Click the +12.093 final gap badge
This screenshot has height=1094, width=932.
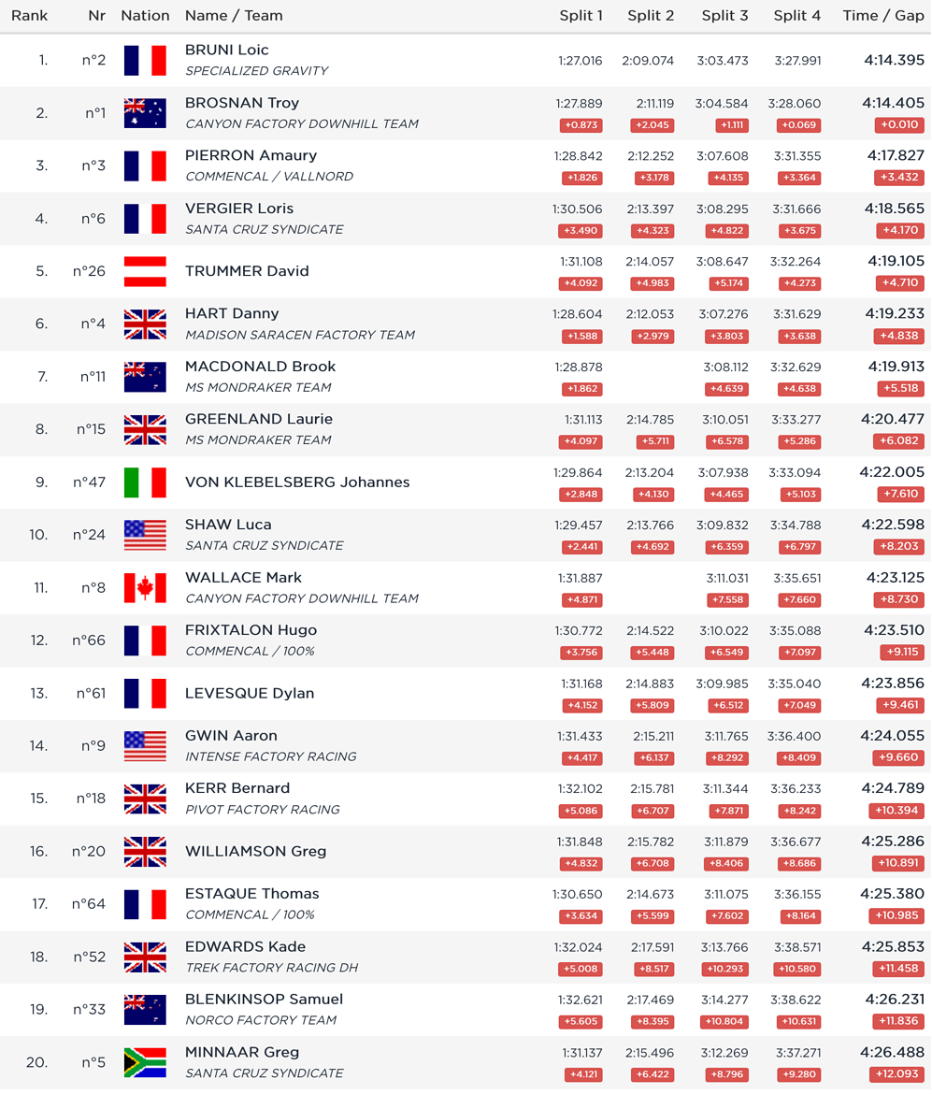[x=897, y=1074]
